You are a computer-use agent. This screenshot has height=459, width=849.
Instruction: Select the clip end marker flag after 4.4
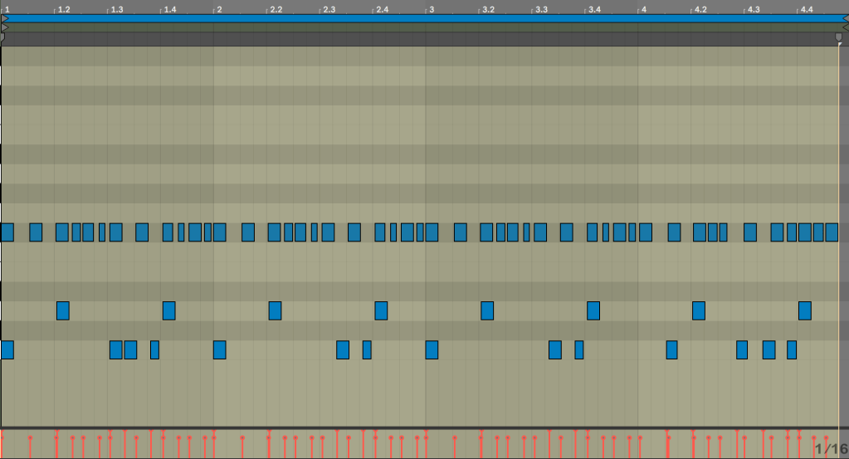838,38
